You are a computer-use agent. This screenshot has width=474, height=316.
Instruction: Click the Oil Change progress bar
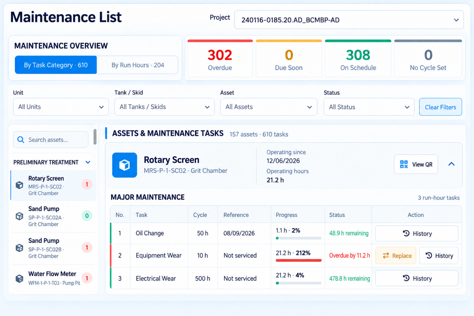point(299,238)
